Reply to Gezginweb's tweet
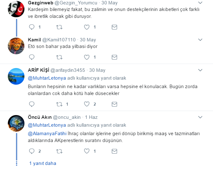The width and height of the screenshot is (213, 169). pos(32,27)
